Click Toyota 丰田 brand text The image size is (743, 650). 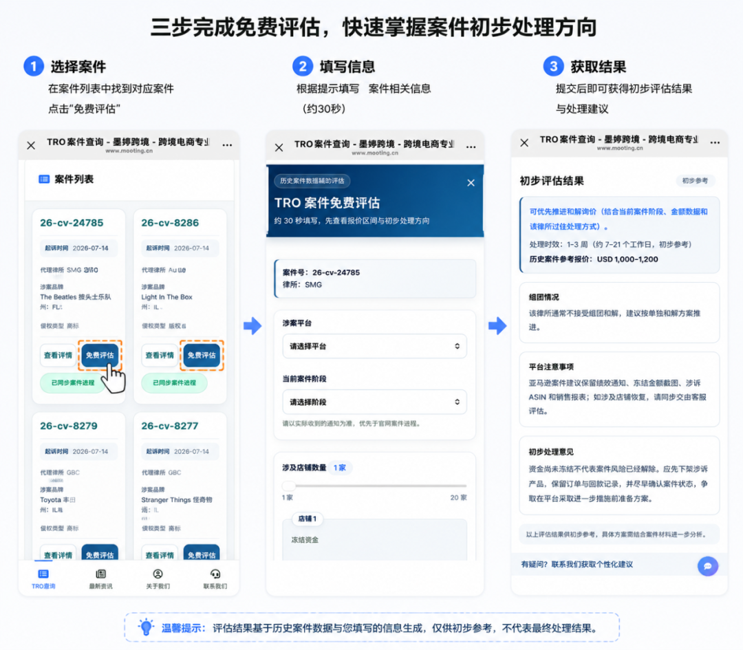pos(57,500)
